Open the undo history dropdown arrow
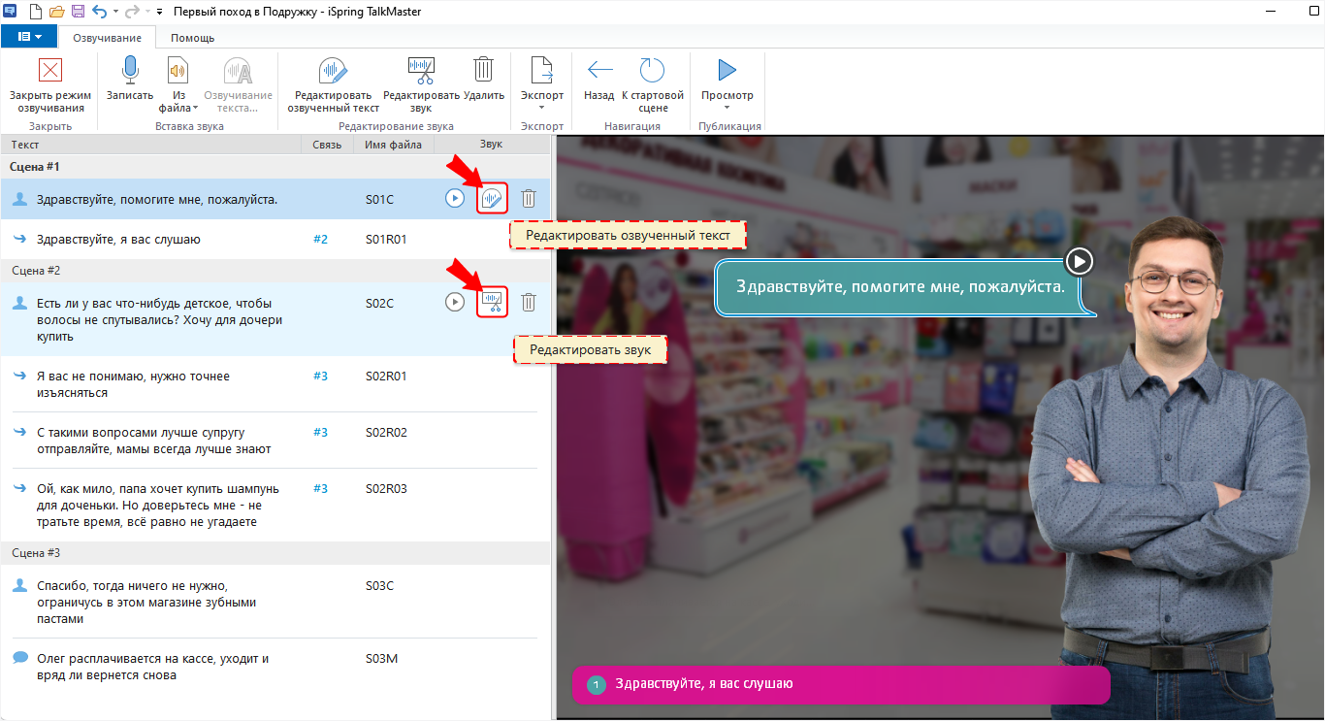This screenshot has width=1325, height=721. click(x=114, y=12)
